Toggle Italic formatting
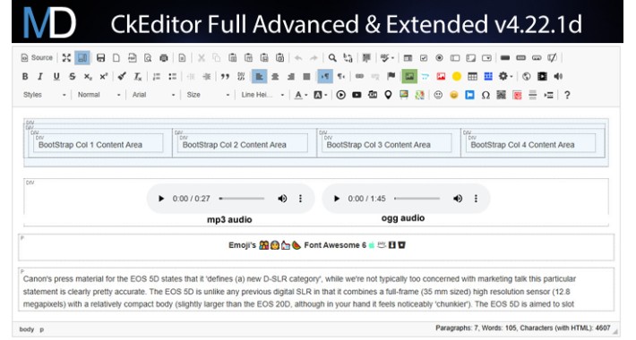Screen dimensions: 636x340 40,77
